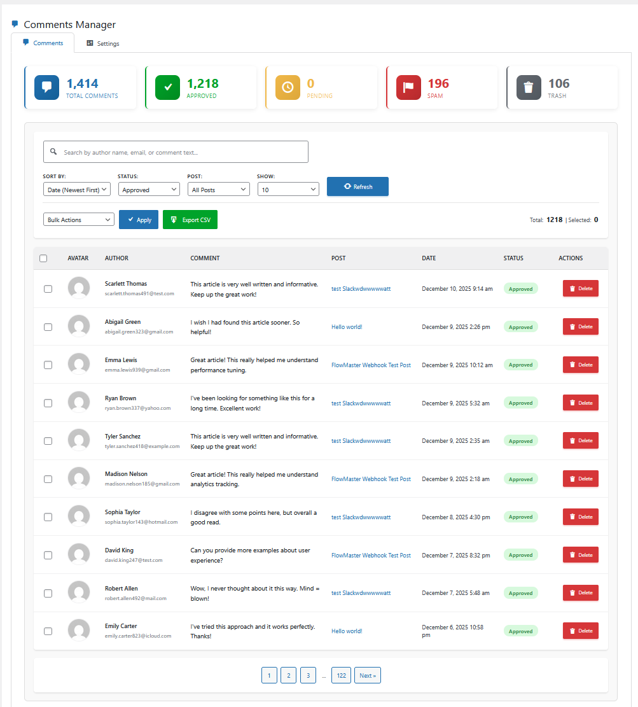The image size is (638, 707).
Task: Click the search magnifier icon
Action: [x=53, y=152]
